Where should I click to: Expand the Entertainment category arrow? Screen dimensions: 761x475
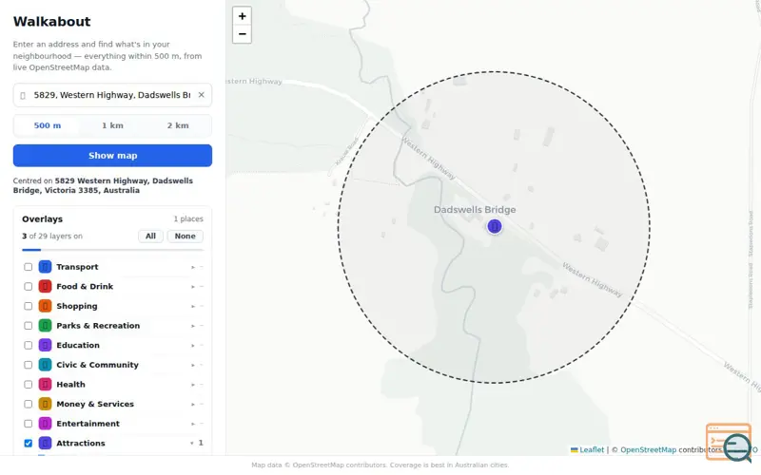tap(193, 424)
